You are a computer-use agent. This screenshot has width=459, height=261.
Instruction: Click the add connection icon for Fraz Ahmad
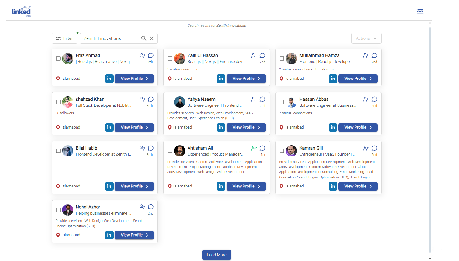click(142, 55)
